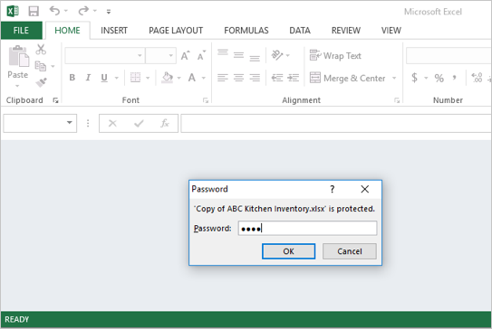Switch to the HOME tab
Screen dimensions: 492x329
pyautogui.click(x=67, y=31)
